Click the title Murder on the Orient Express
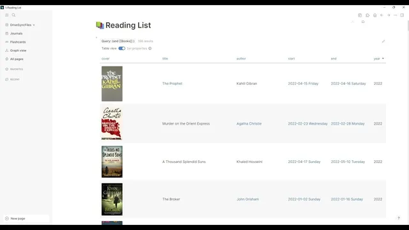This screenshot has height=230, width=409. click(x=186, y=123)
